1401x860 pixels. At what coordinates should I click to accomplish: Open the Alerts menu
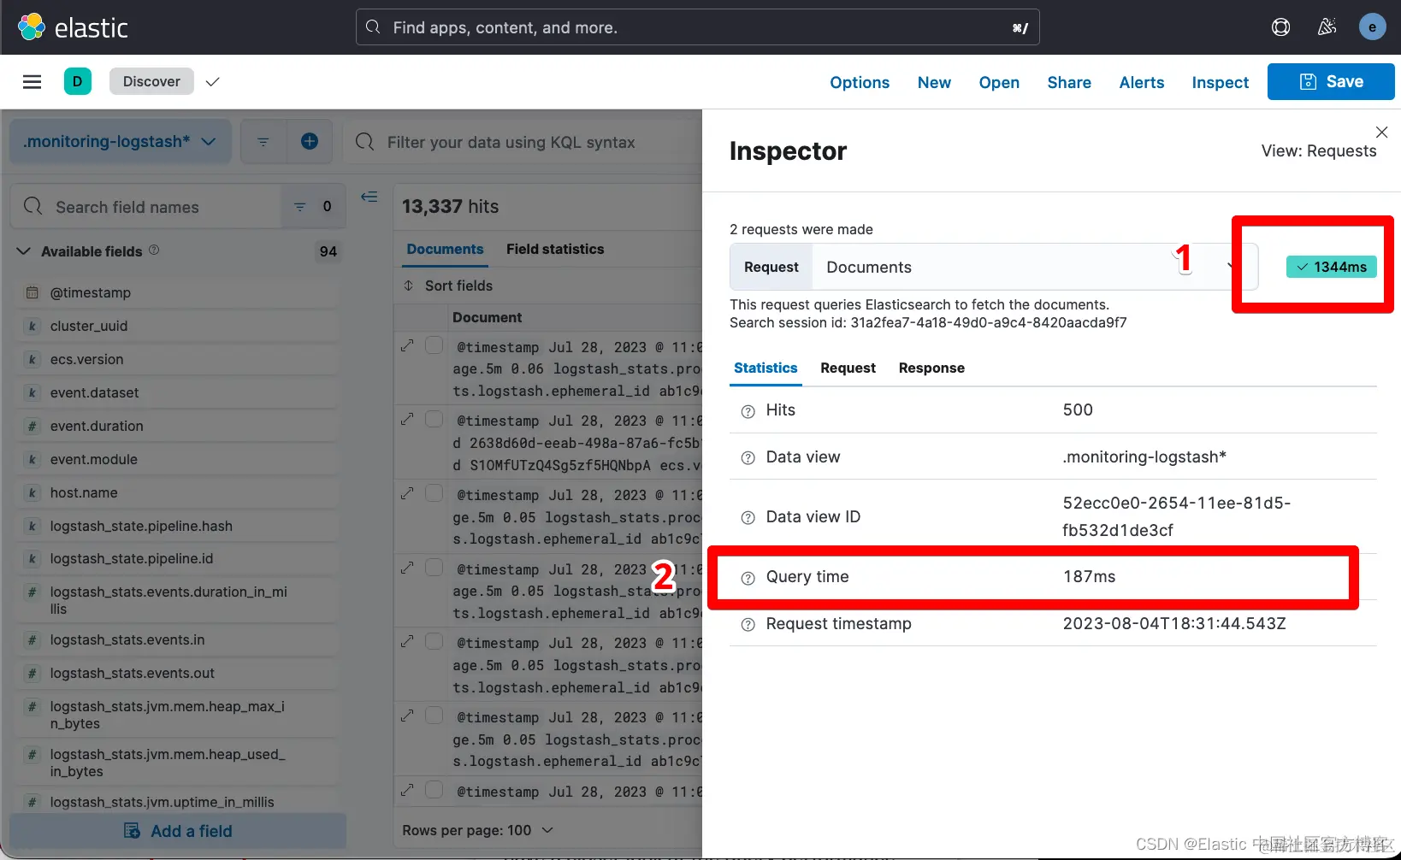1142,82
